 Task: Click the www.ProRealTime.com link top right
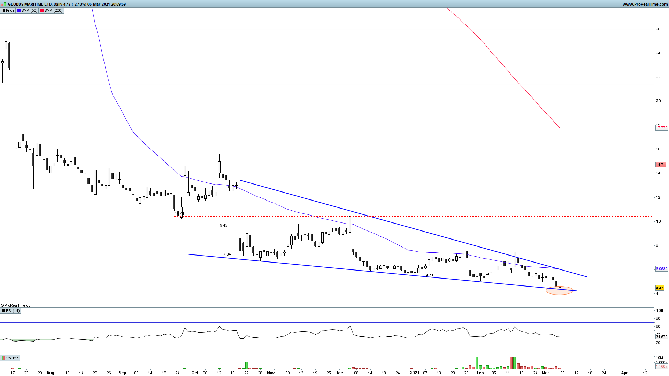point(645,4)
